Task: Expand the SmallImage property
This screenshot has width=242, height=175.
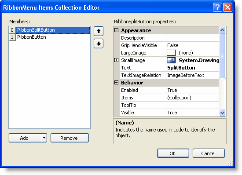Action: click(x=116, y=60)
